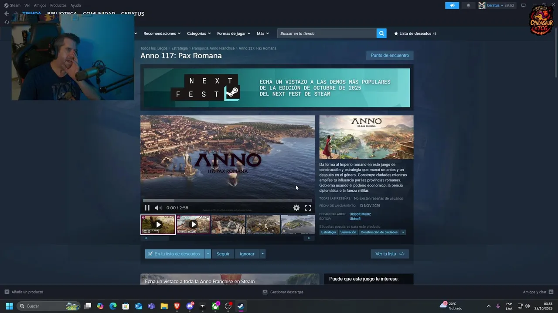Open the Ignorar dropdown arrow
The width and height of the screenshot is (558, 313).
(x=262, y=254)
